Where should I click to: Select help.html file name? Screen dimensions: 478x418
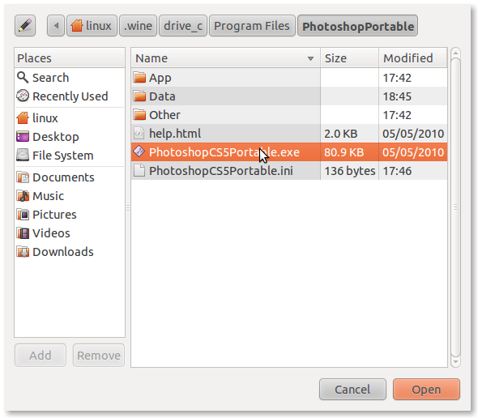[175, 134]
